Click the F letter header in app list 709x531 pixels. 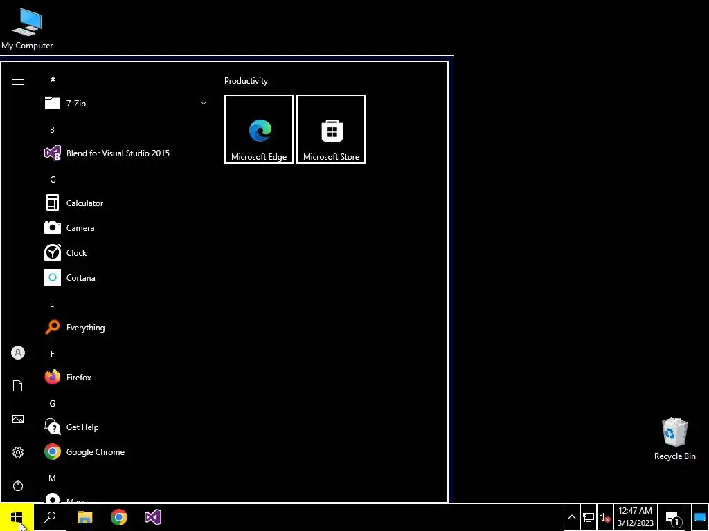(52, 353)
